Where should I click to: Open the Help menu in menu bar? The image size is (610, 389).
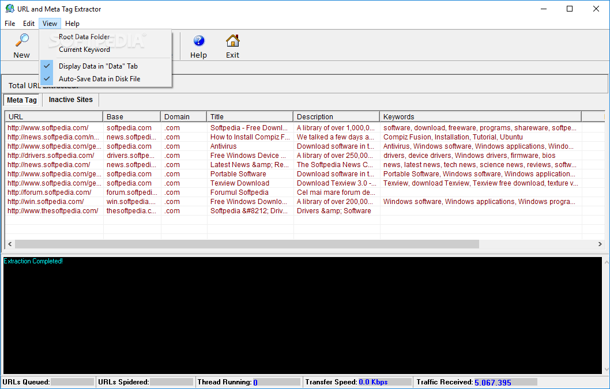click(73, 23)
